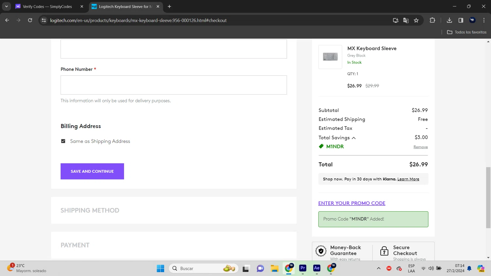Open the volume control in system tray

point(431,268)
